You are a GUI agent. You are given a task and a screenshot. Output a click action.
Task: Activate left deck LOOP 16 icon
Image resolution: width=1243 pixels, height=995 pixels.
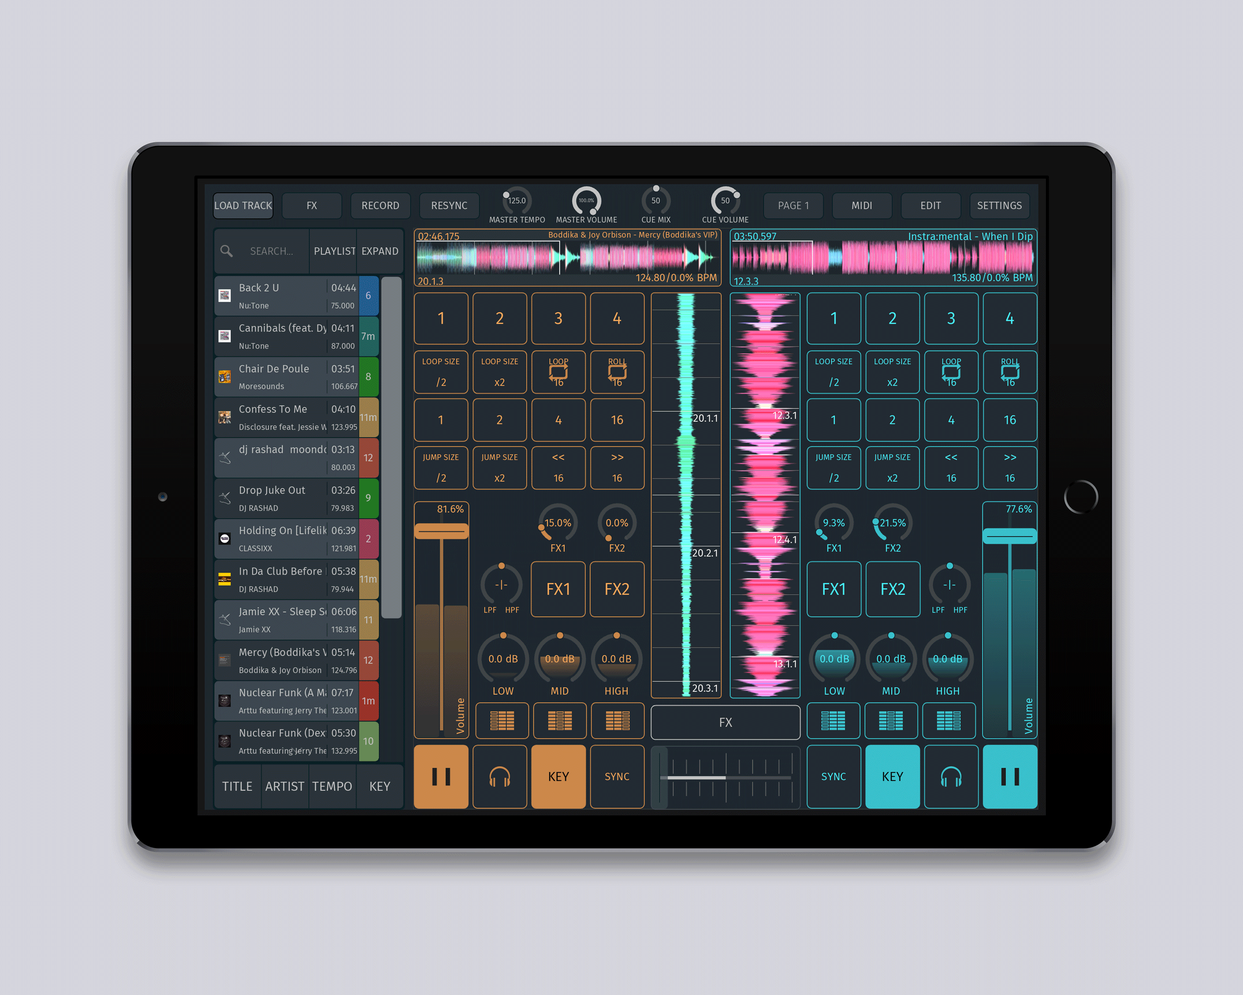(x=558, y=372)
